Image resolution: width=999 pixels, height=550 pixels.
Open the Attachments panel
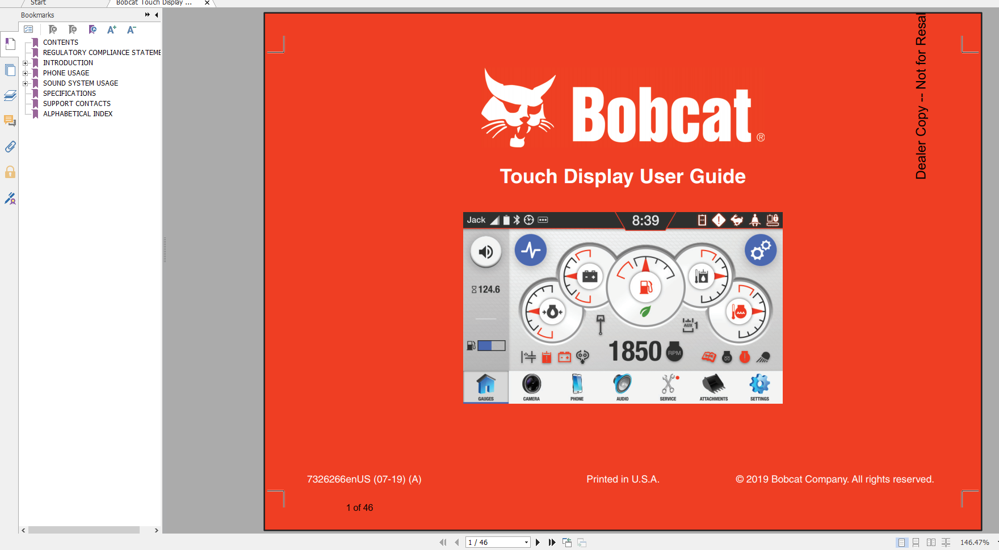(x=10, y=147)
